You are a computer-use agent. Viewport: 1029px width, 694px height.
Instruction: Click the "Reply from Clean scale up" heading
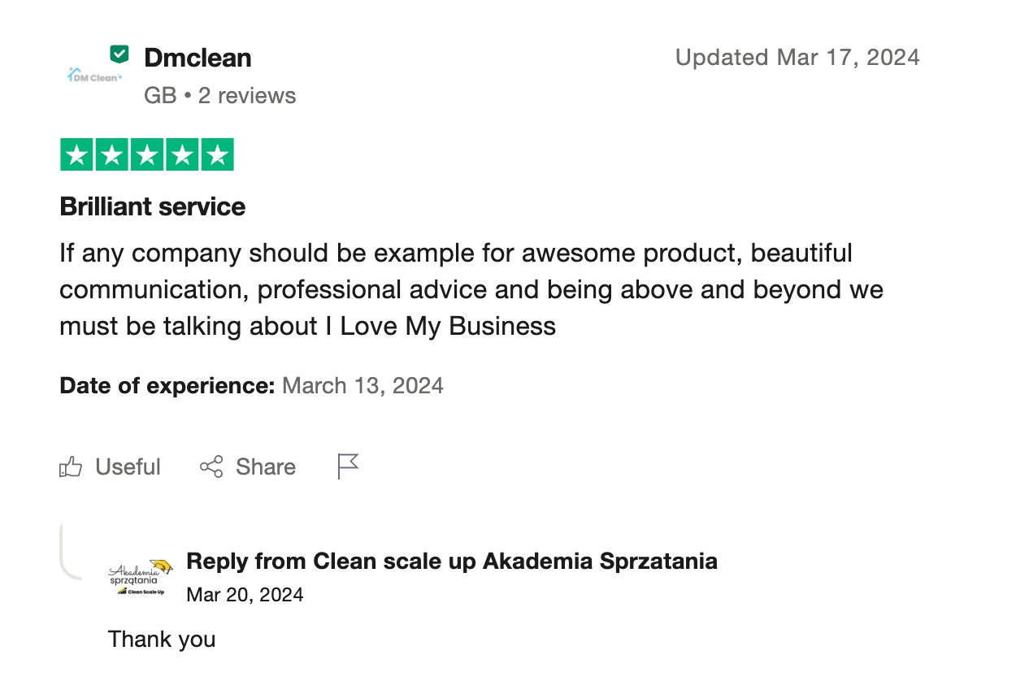(x=451, y=561)
